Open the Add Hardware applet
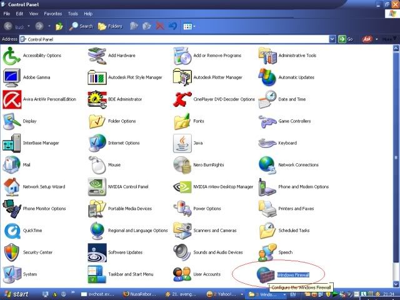The image size is (400, 300). pyautogui.click(x=97, y=56)
